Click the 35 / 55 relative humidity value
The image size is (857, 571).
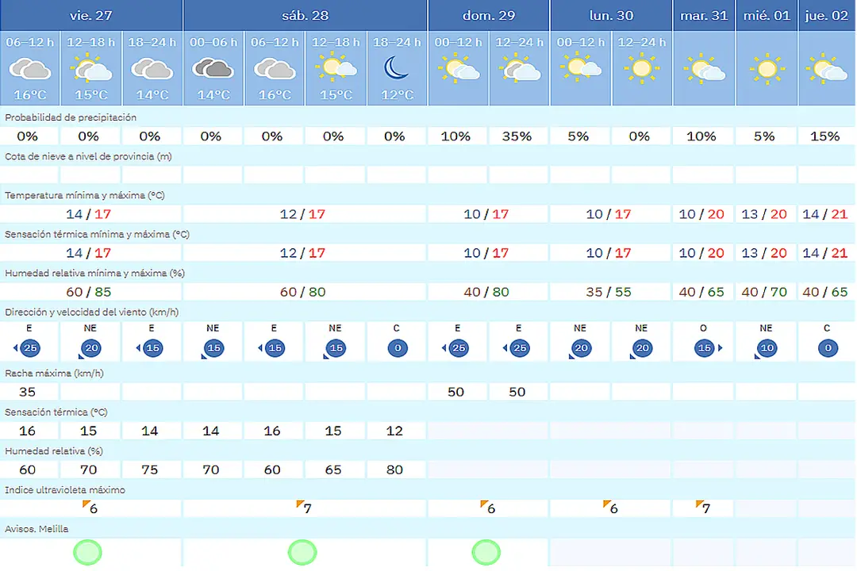click(609, 292)
